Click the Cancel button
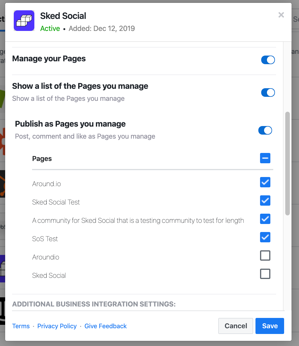Screen dimensions: 299x346 click(x=236, y=326)
